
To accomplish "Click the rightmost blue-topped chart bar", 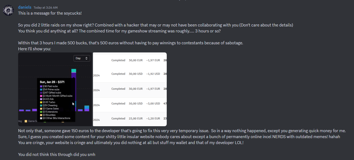I will pos(87,108).
